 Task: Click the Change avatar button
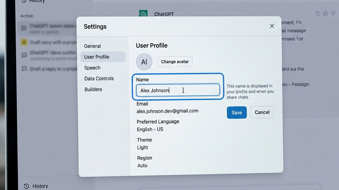175,62
